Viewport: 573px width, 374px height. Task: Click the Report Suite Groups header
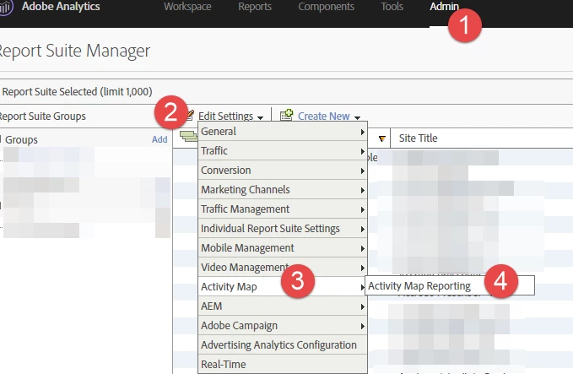[42, 117]
